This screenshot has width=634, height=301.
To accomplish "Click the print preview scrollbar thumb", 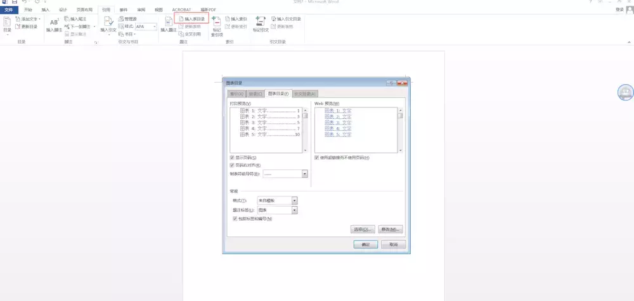I will (306, 115).
